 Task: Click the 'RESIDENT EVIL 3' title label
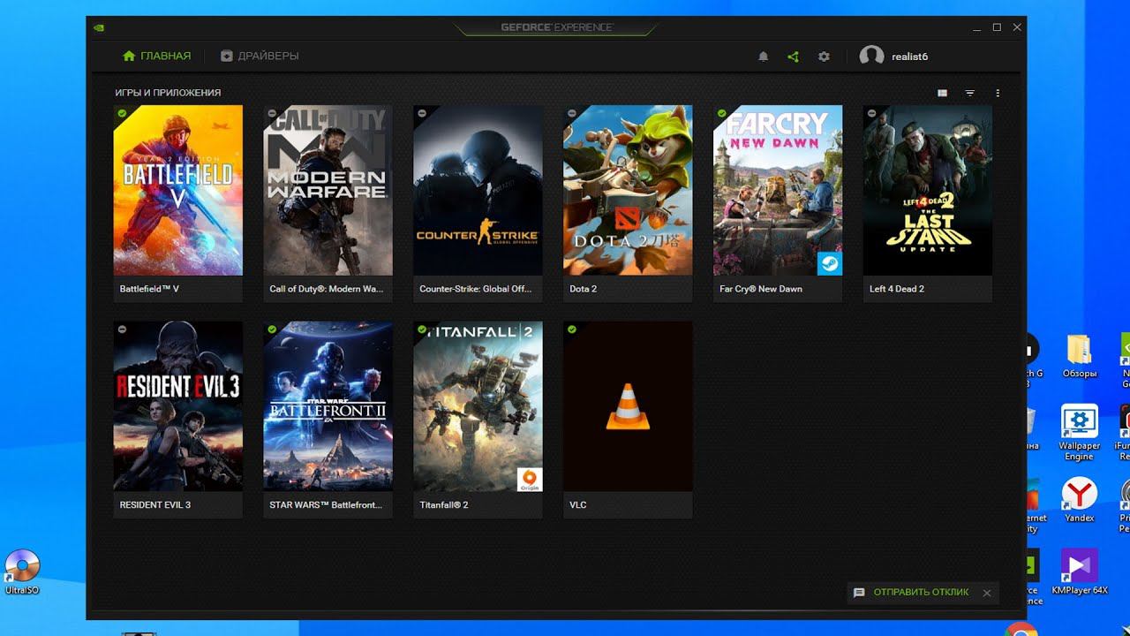tap(155, 505)
